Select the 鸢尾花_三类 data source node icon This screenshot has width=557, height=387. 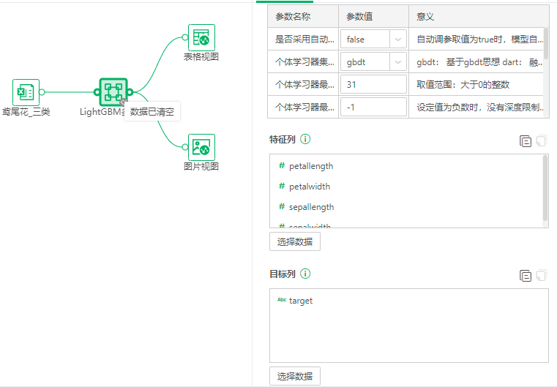coord(26,92)
